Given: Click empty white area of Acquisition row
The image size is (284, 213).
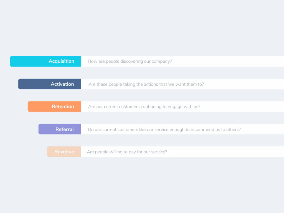Looking at the screenshot, I should pos(228,61).
